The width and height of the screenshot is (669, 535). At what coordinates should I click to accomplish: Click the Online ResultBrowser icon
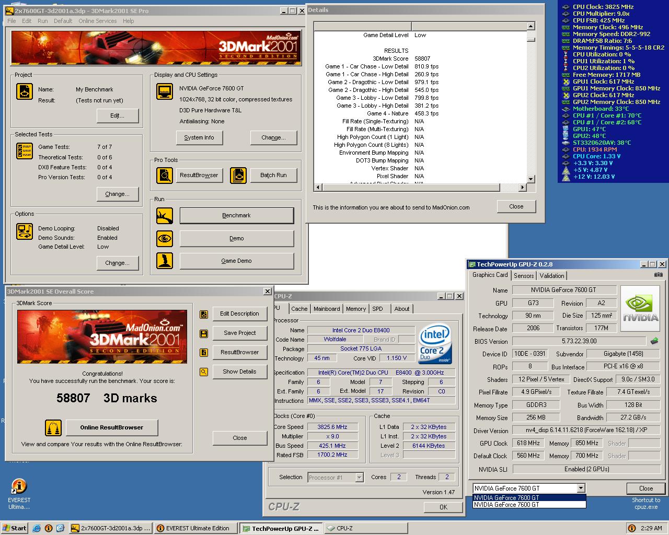point(53,428)
